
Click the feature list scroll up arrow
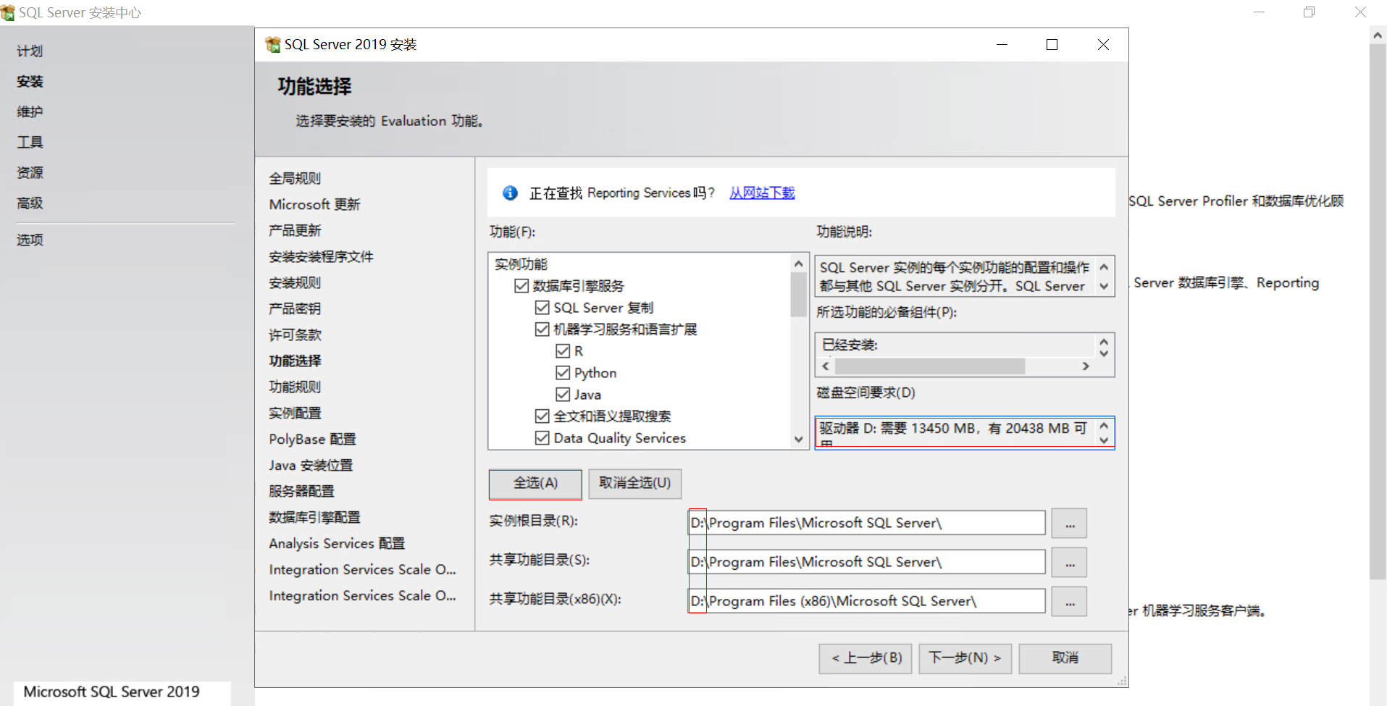(x=798, y=264)
